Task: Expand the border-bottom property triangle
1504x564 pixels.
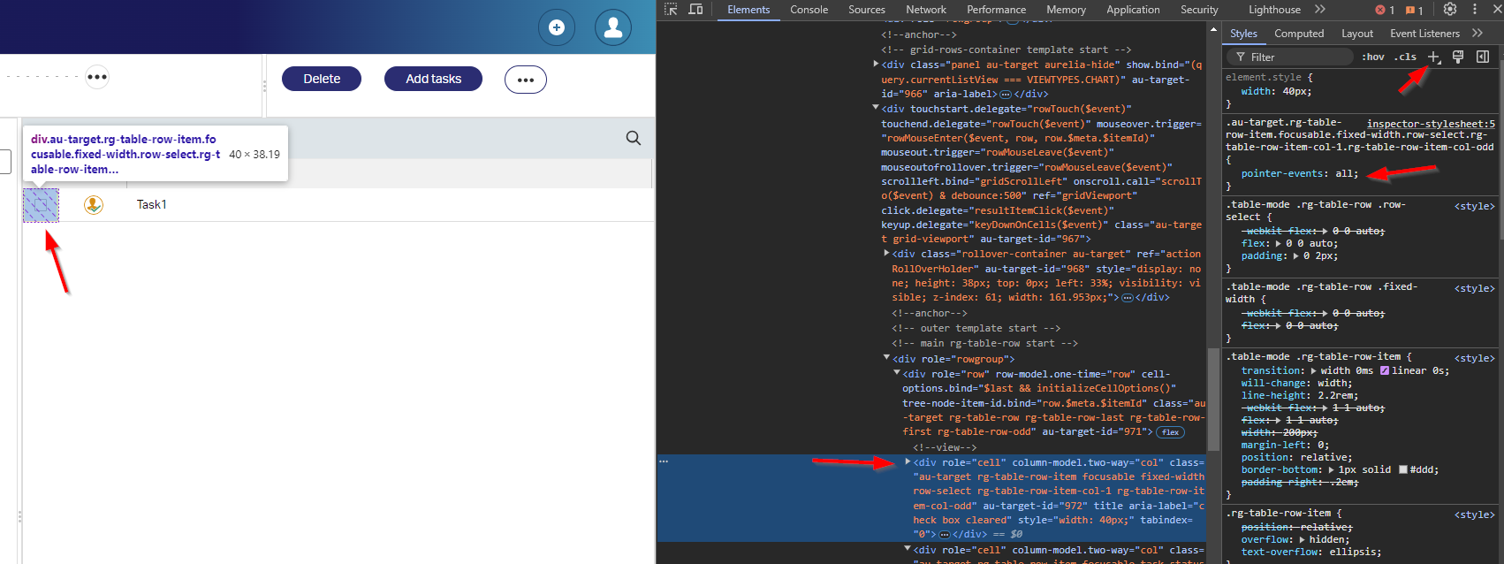Action: [x=1331, y=470]
